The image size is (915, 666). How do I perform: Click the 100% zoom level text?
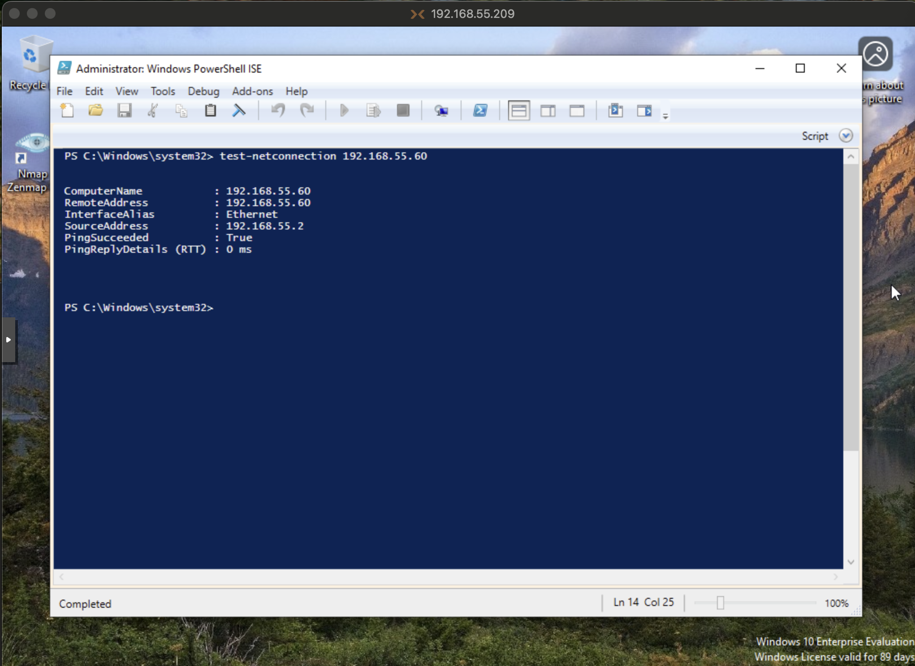(837, 603)
